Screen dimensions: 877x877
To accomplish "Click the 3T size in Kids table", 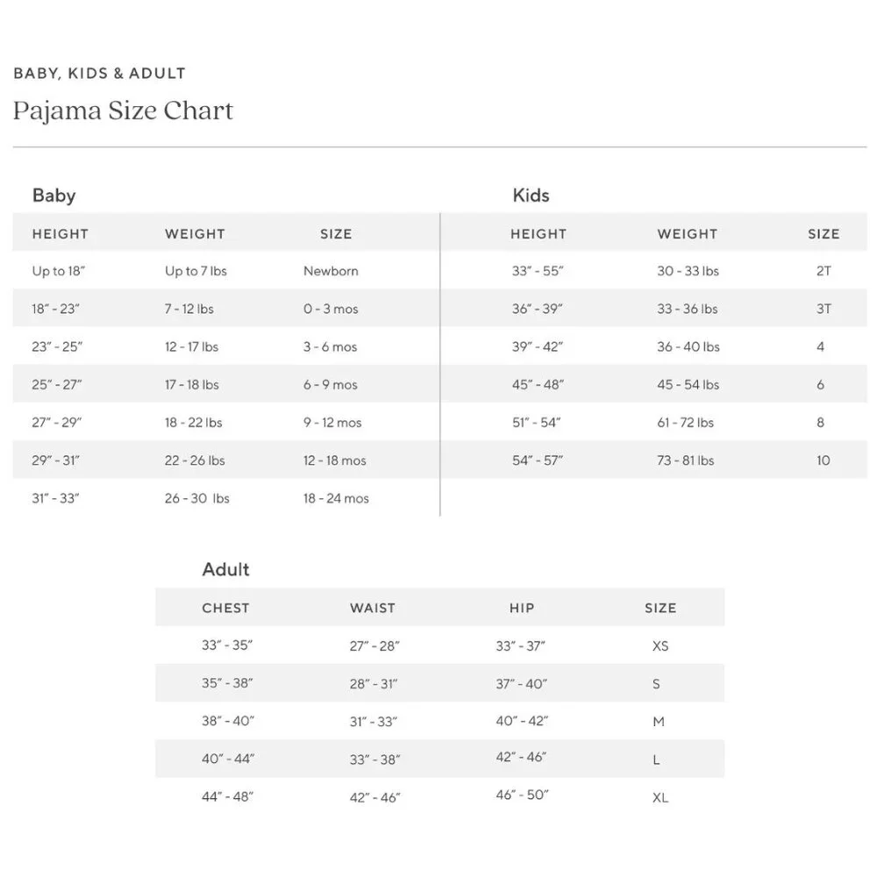I will point(824,309).
